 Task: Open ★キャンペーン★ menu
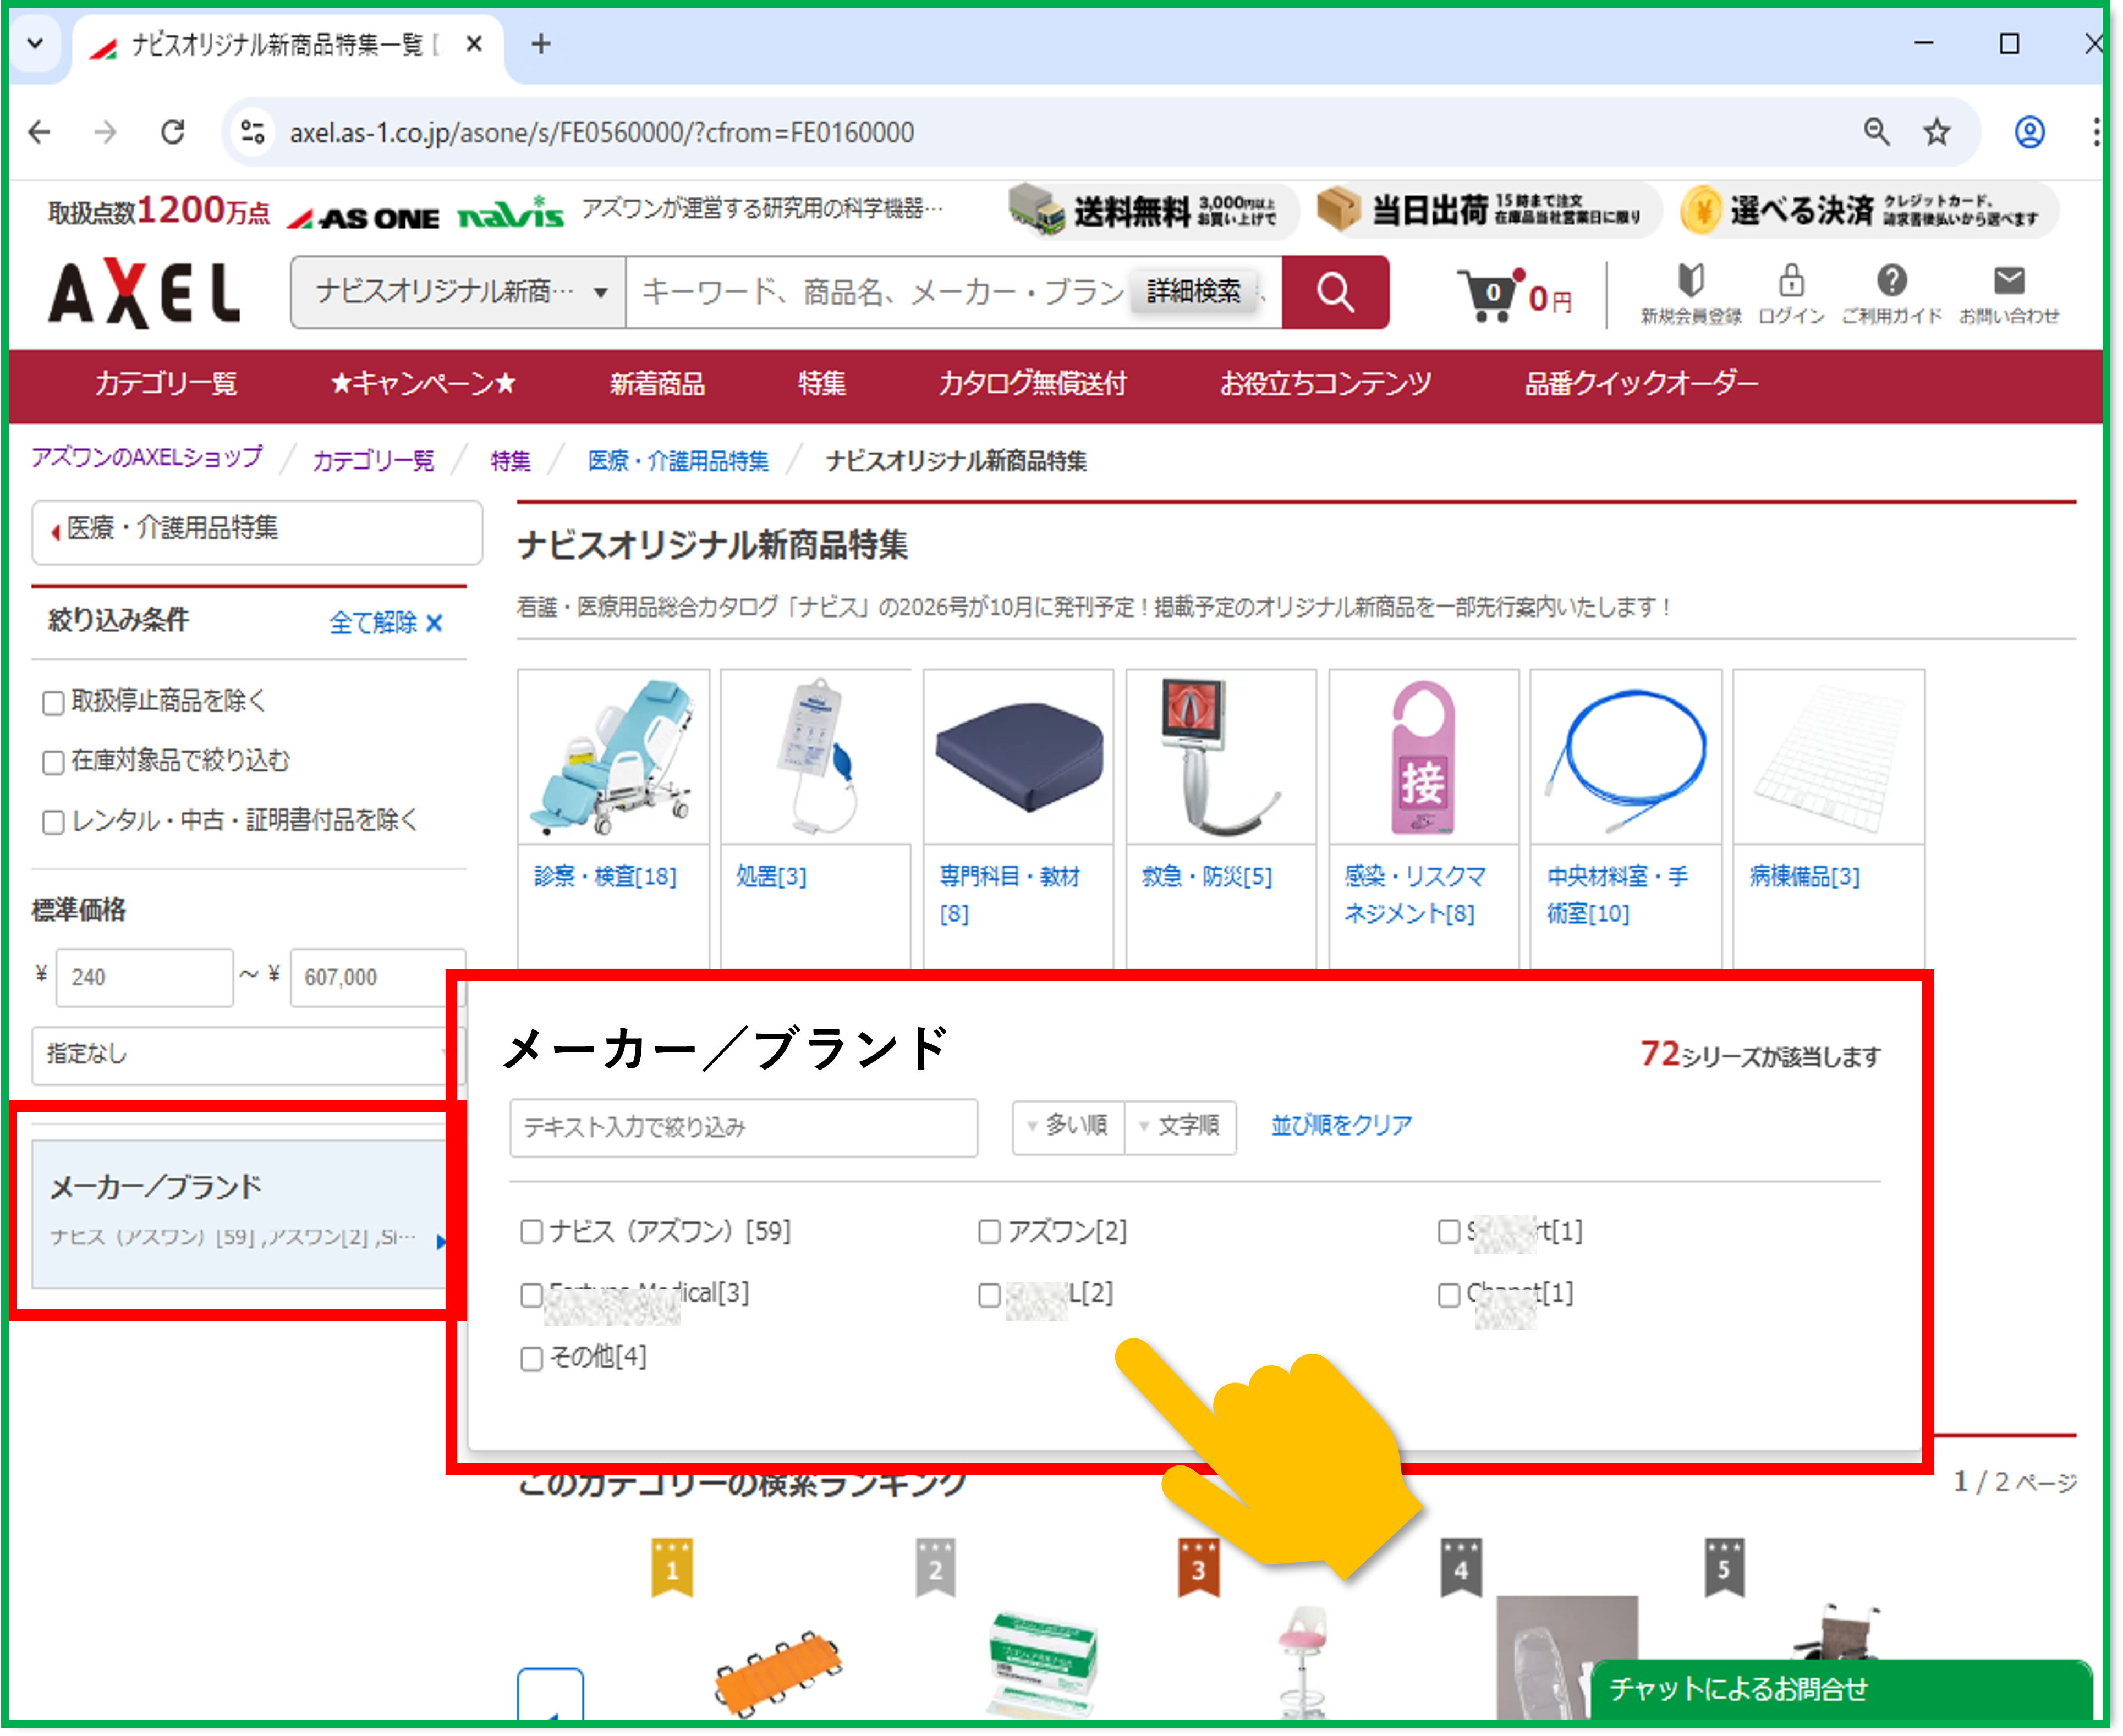[422, 384]
